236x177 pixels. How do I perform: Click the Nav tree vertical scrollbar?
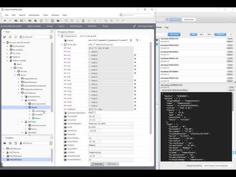pos(52,77)
